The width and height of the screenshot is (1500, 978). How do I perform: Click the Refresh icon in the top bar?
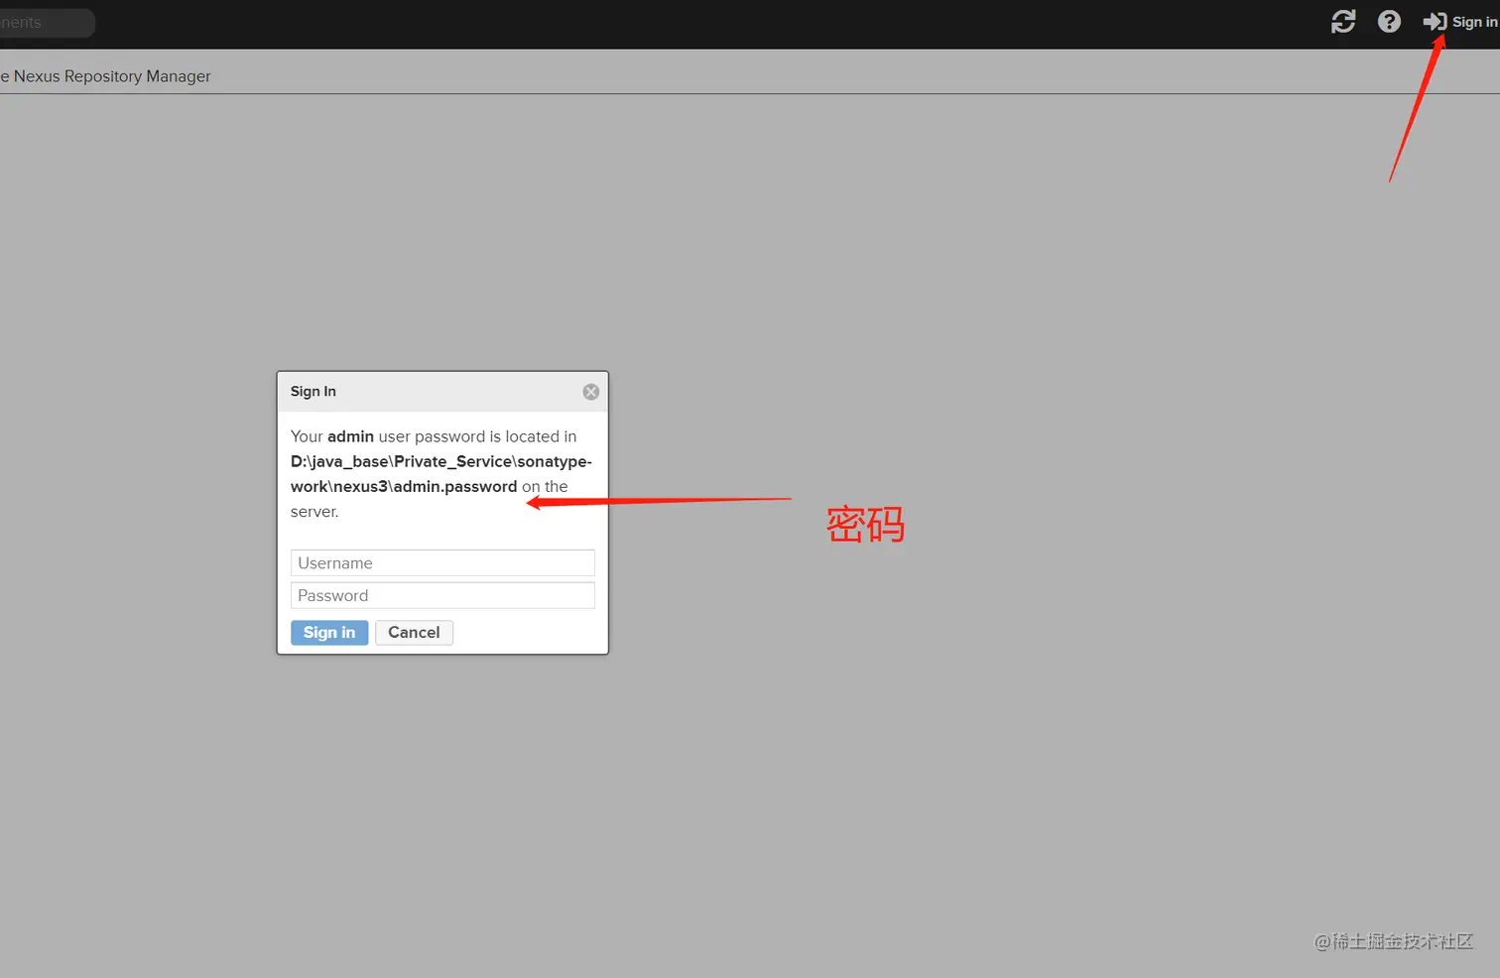click(1343, 22)
